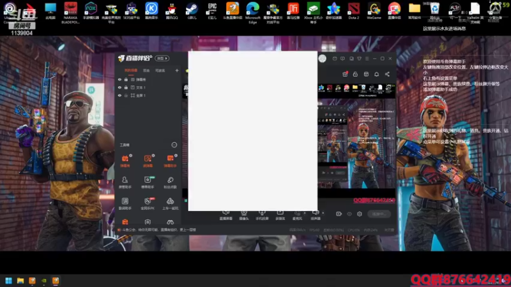511x287 pixels.
Task: Expand the speaker options arrow
Action: coord(323,213)
